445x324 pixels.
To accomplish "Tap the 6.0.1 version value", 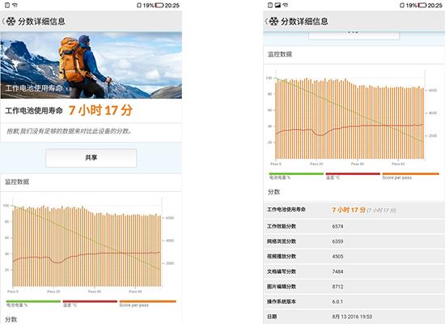I will 337,301.
